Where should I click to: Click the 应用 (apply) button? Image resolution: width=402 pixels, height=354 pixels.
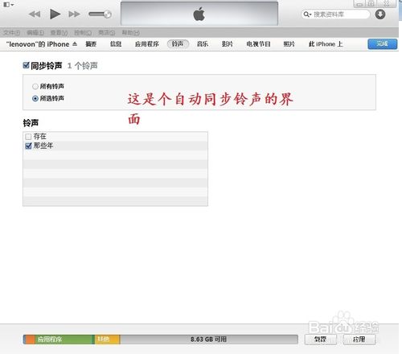coord(359,340)
